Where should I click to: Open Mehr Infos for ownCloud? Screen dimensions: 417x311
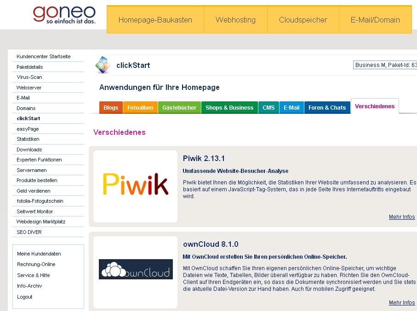pyautogui.click(x=402, y=302)
